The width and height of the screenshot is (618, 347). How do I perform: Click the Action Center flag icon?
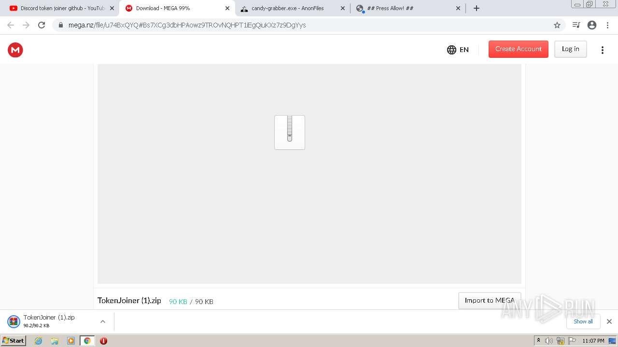point(572,341)
